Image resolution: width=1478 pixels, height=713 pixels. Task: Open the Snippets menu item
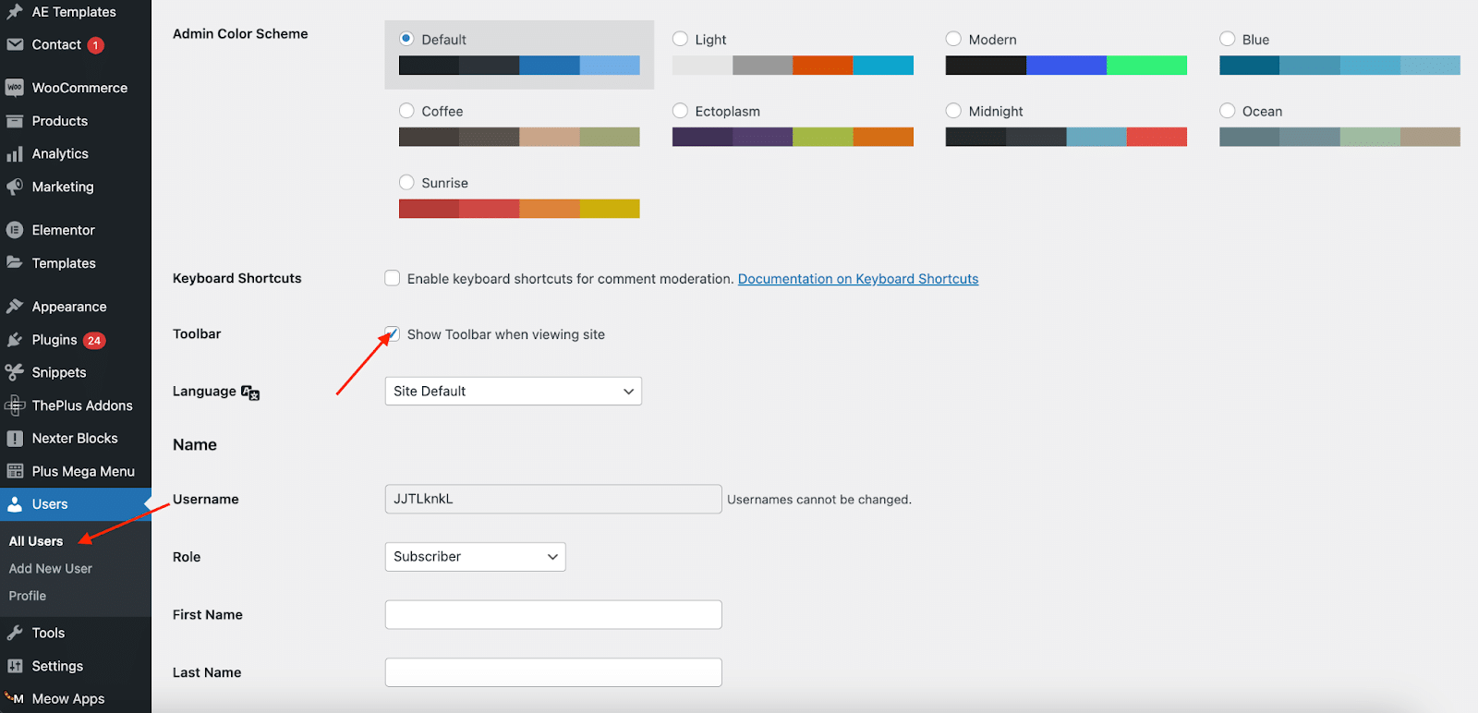(x=59, y=372)
